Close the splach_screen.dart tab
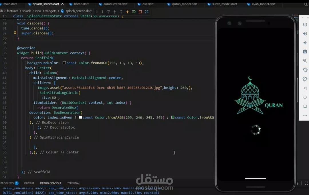 pos(62,4)
